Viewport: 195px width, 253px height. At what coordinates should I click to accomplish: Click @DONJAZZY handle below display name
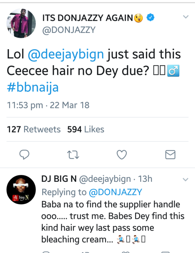pos(69,30)
